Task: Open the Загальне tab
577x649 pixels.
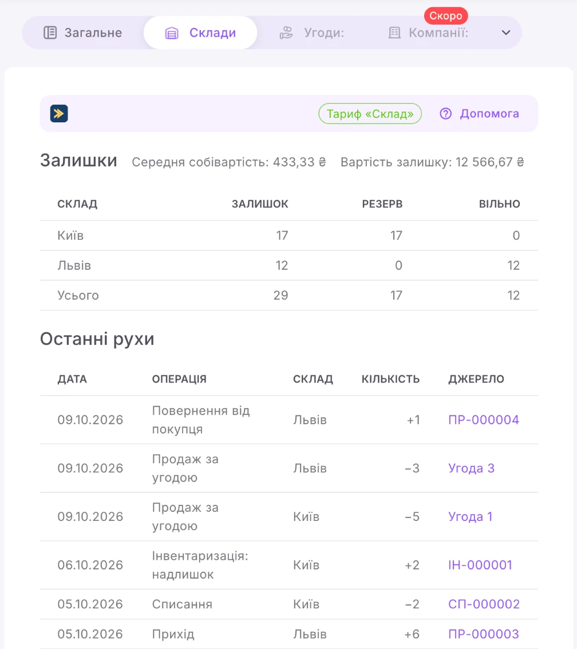Action: coord(83,33)
